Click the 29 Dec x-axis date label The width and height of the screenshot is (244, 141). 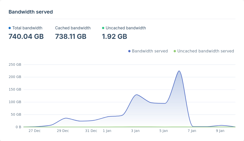click(x=63, y=131)
